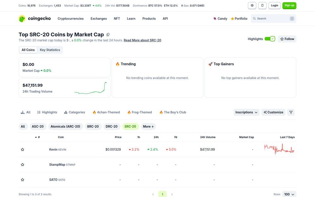Viewport: 315px width, 197px height.
Task: Select the ASC-20 chip
Action: tap(38, 126)
